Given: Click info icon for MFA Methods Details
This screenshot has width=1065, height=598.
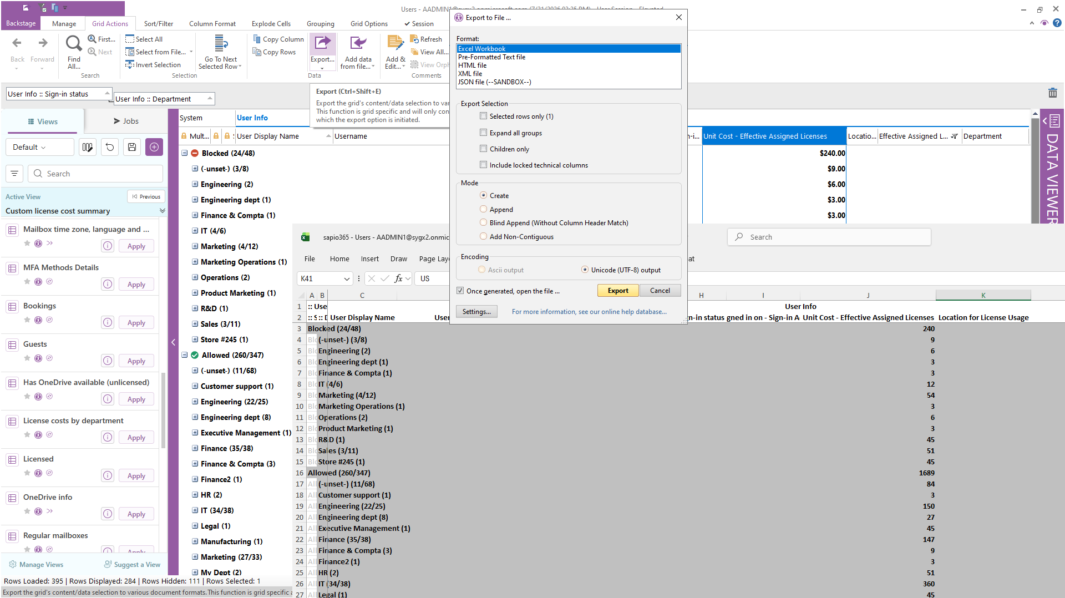Looking at the screenshot, I should click(108, 285).
